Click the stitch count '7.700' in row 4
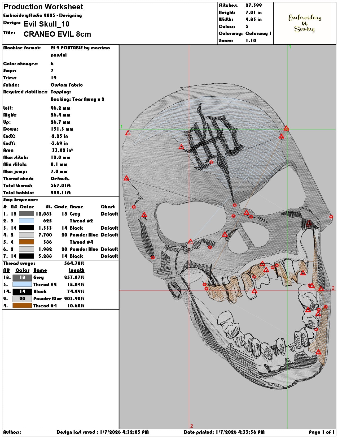This screenshot has width=338, height=438. (45, 235)
